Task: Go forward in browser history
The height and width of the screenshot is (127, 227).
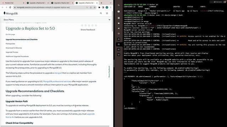Action: tap(6, 7)
